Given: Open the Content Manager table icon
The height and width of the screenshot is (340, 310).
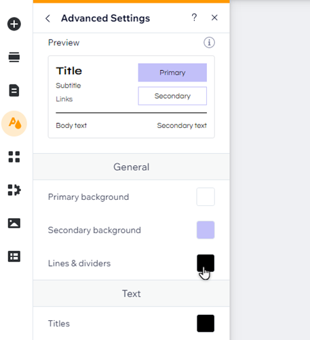Looking at the screenshot, I should (x=14, y=256).
